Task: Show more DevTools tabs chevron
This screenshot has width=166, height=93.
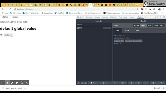Action: (x=145, y=17)
